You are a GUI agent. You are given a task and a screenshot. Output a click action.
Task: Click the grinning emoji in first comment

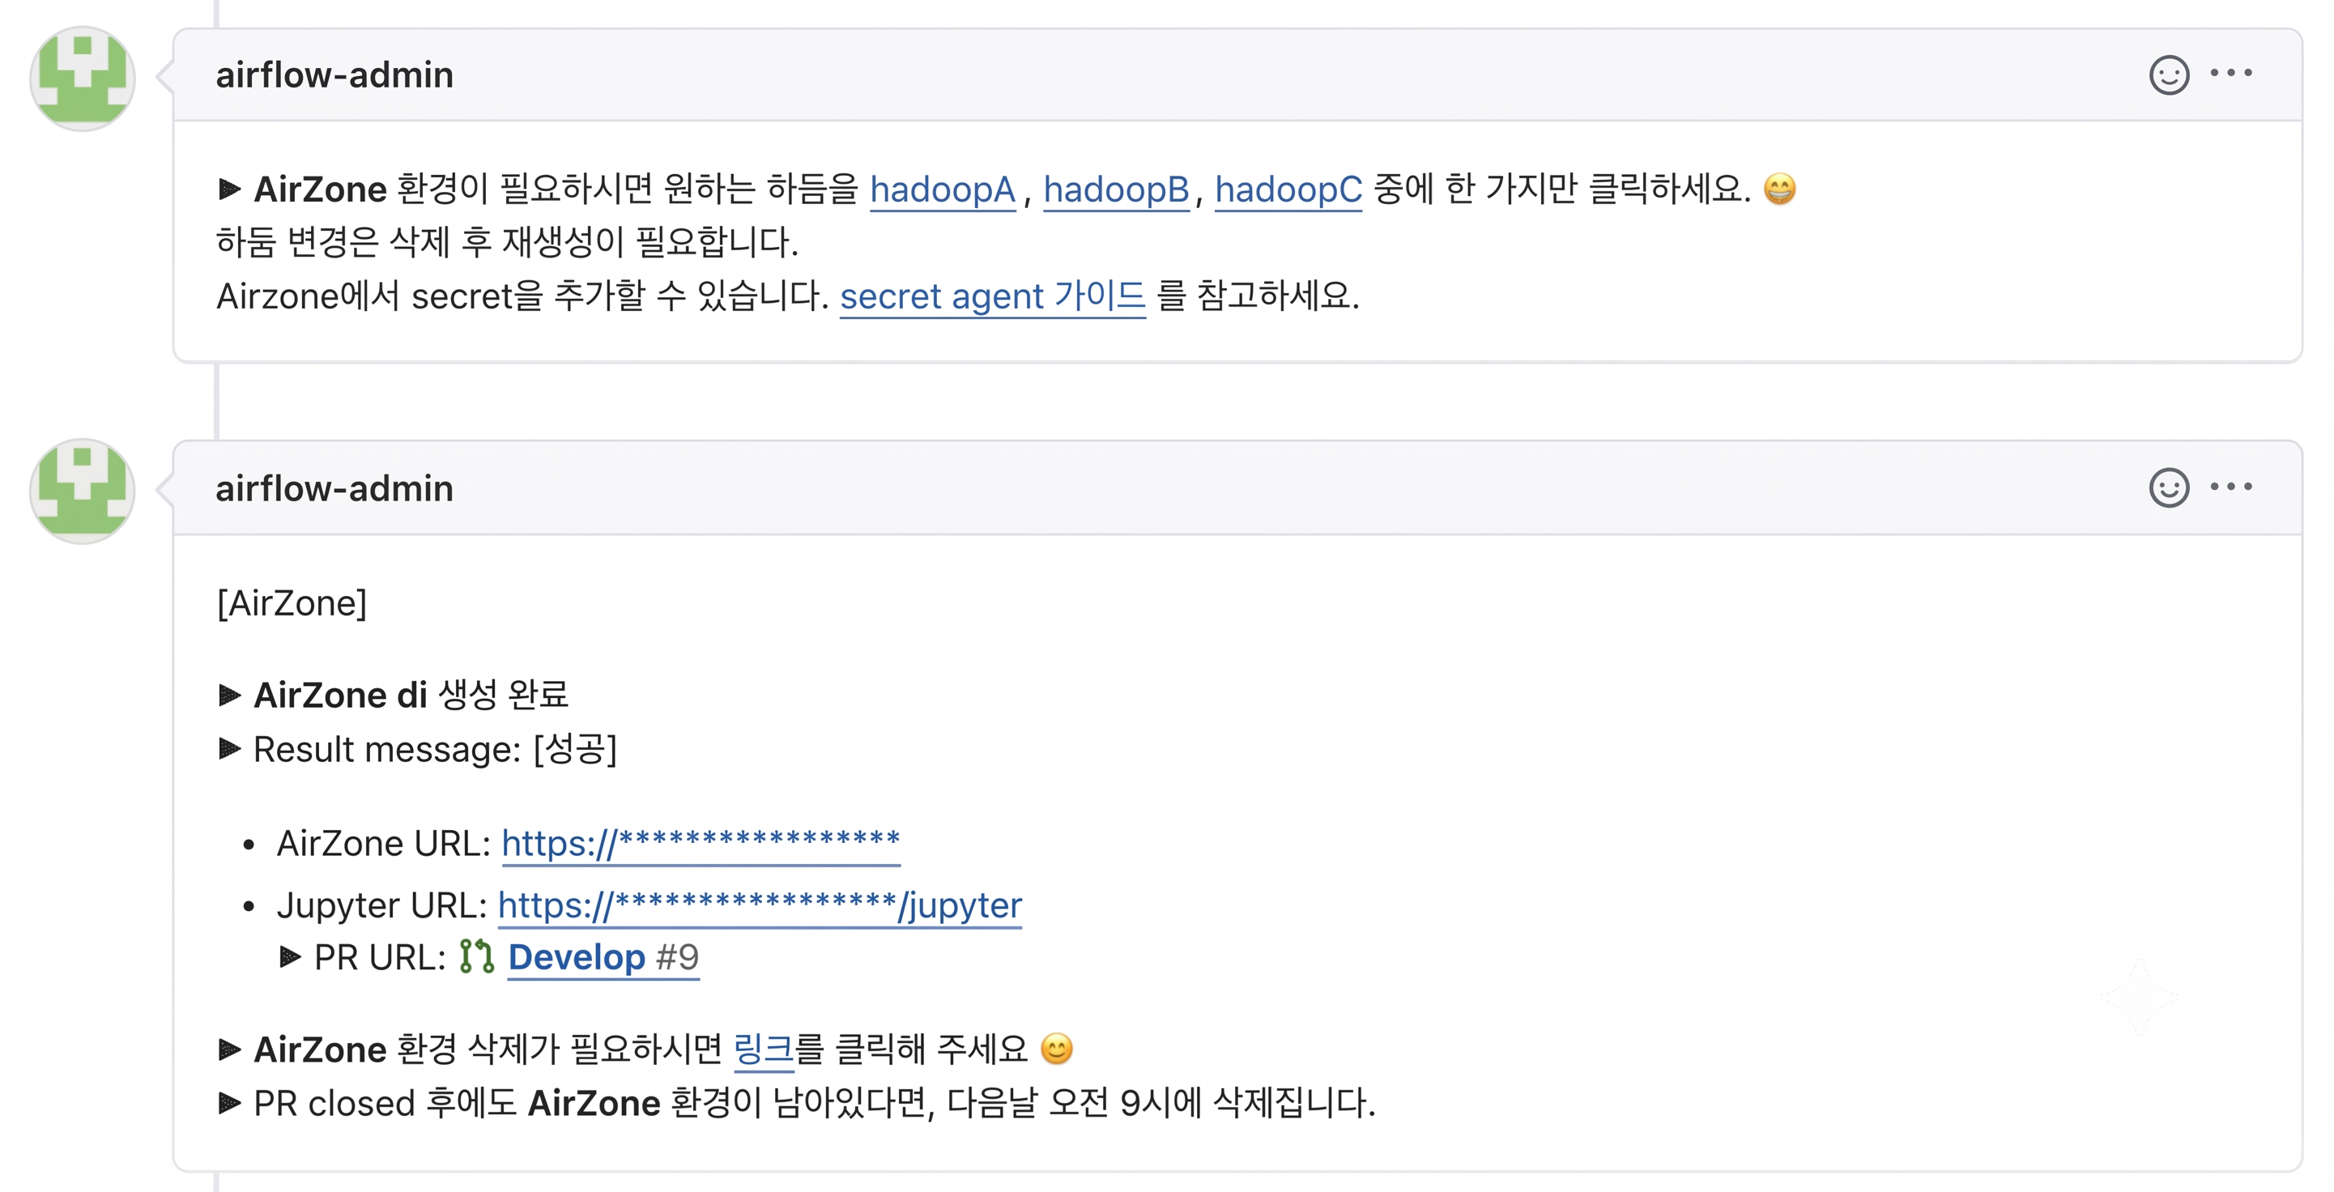1779,189
